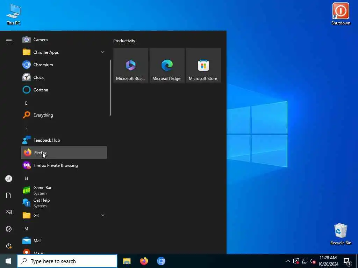Click the Power button in Start sidebar
358x268 pixels.
[9, 246]
